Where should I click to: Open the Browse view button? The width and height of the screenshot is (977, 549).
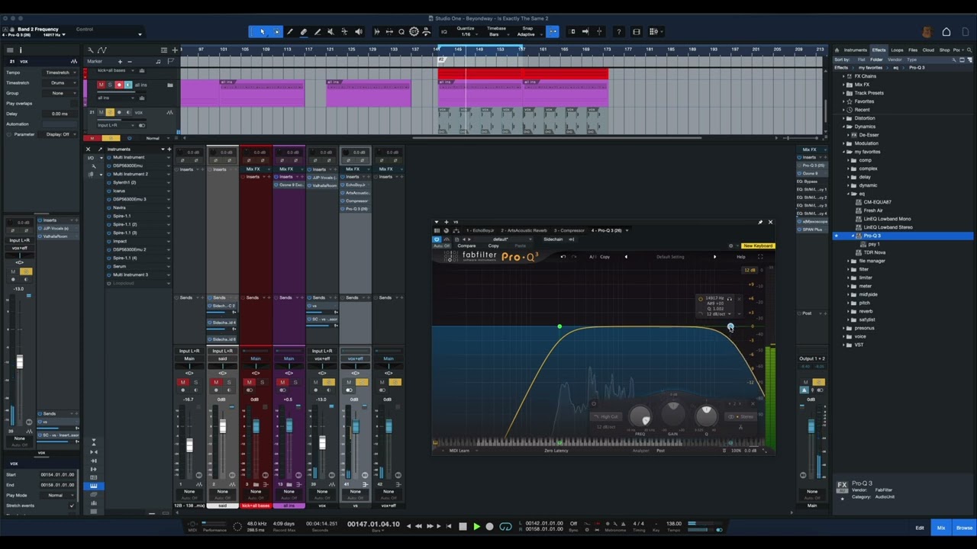[964, 528]
